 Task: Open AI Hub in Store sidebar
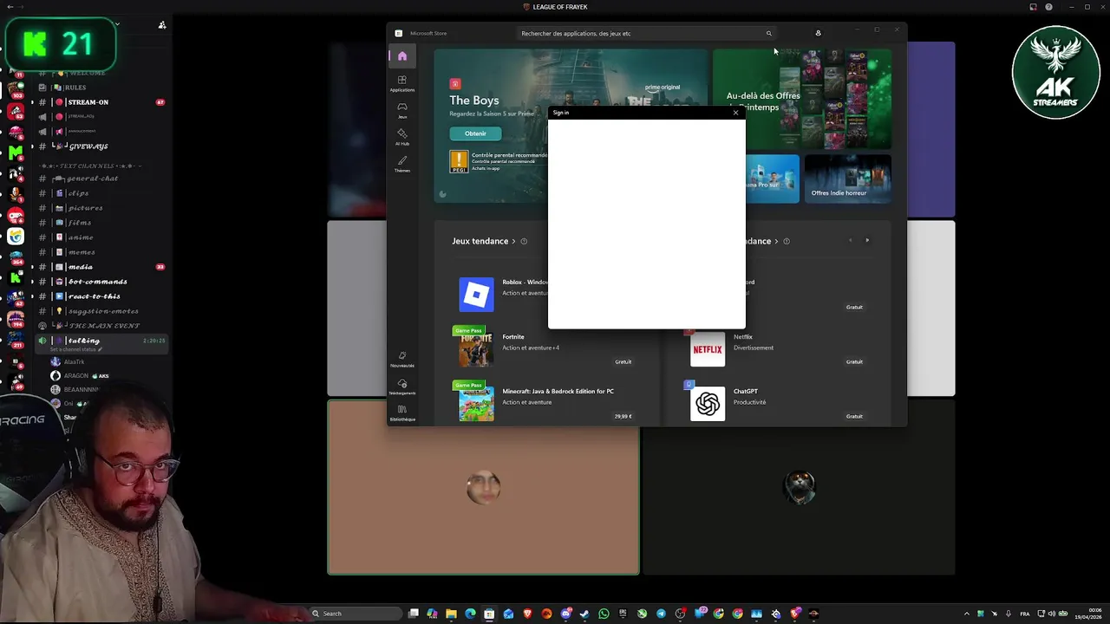402,137
